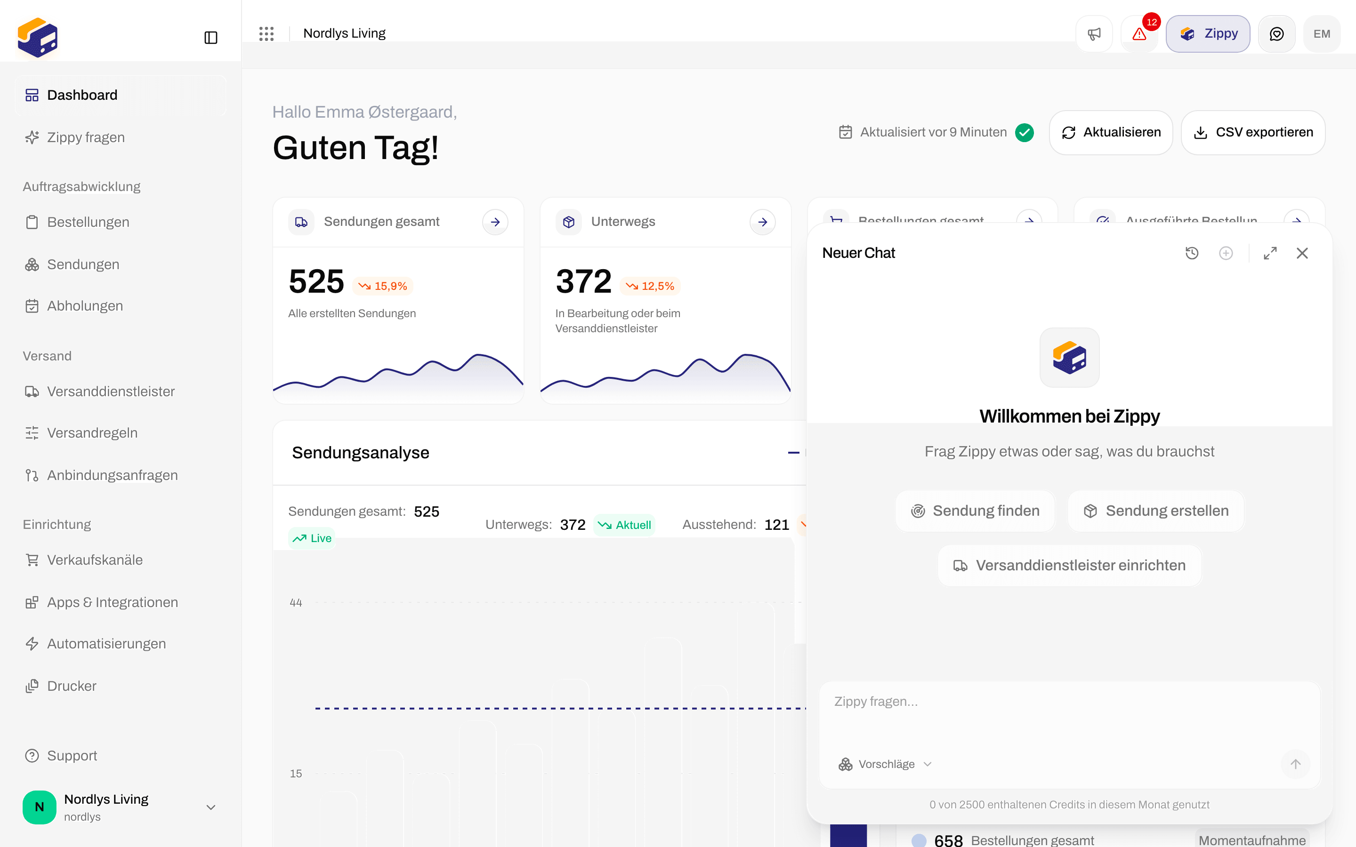Open the EM user avatar menu
The image size is (1356, 847).
[1322, 33]
